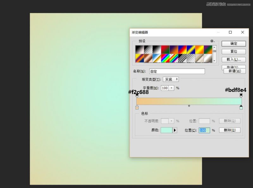Click the right mint color stop
Screen dimensions: 253x188
241,107
